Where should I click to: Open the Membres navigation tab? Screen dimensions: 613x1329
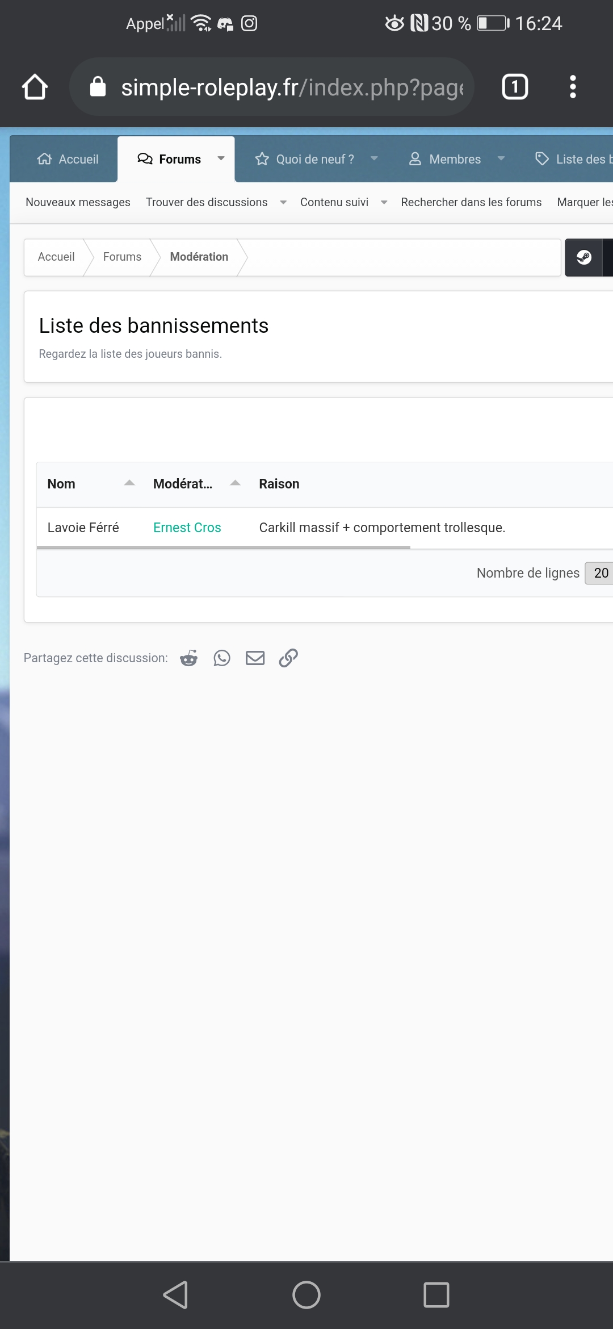(444, 159)
